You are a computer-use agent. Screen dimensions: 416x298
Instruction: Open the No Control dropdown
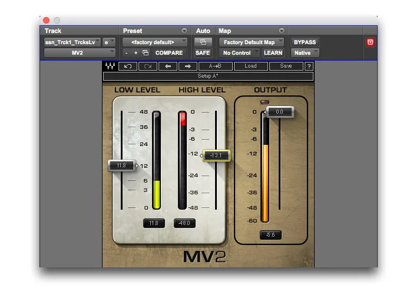coord(240,53)
